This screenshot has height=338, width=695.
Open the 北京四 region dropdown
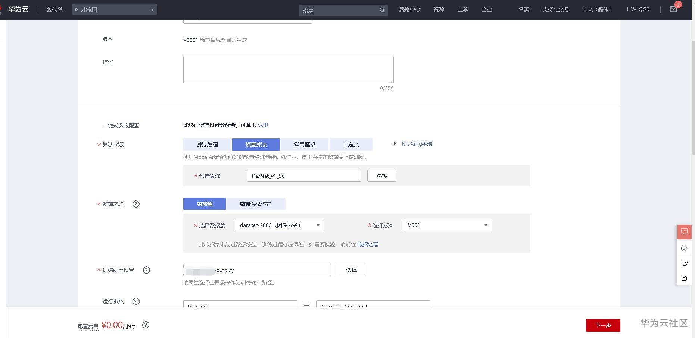point(115,9)
